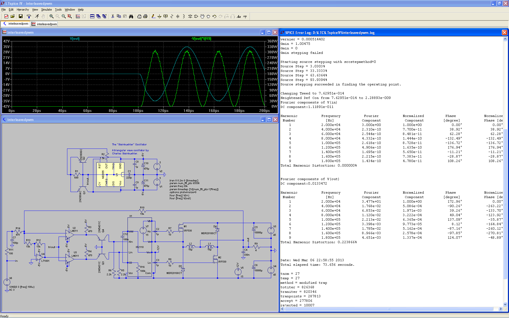The width and height of the screenshot is (509, 318).
Task: Click the Pick Visible Traces icon
Action: click(78, 16)
